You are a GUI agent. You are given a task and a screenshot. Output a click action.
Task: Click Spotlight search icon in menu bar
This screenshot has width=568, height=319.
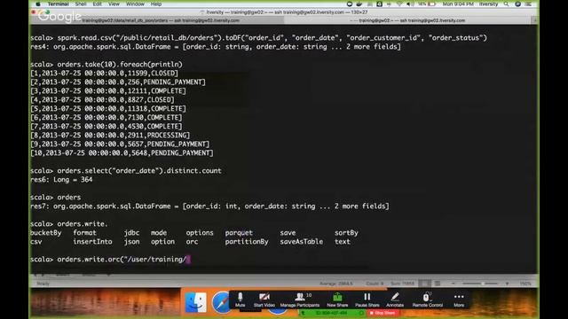(x=506, y=4)
